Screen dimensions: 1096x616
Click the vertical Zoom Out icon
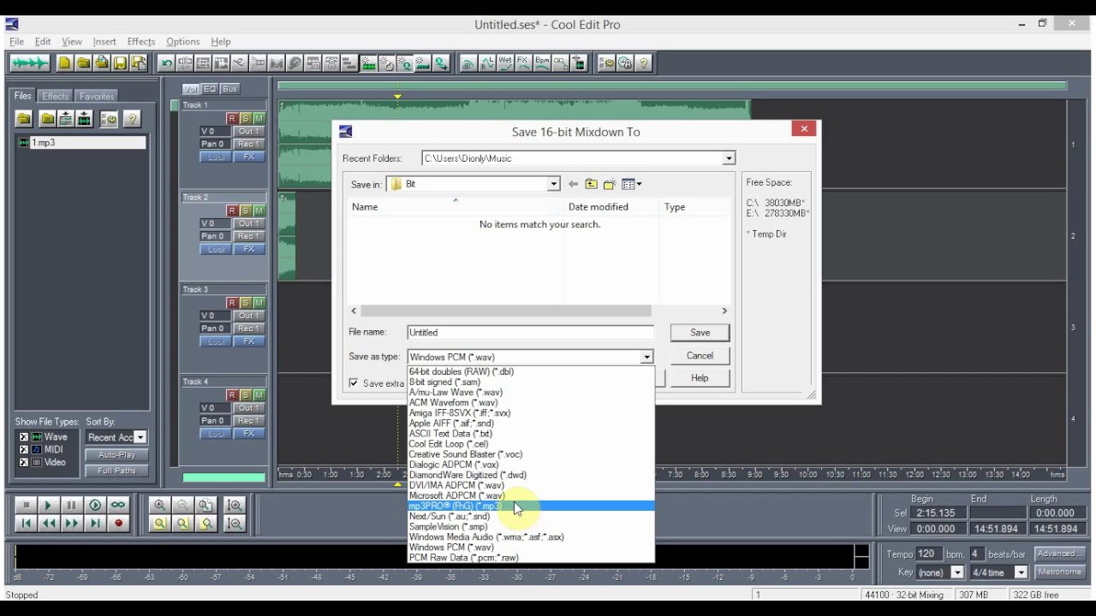pos(235,524)
